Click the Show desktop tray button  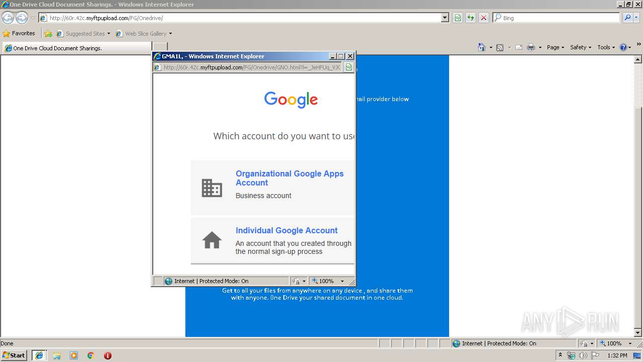[x=637, y=355]
